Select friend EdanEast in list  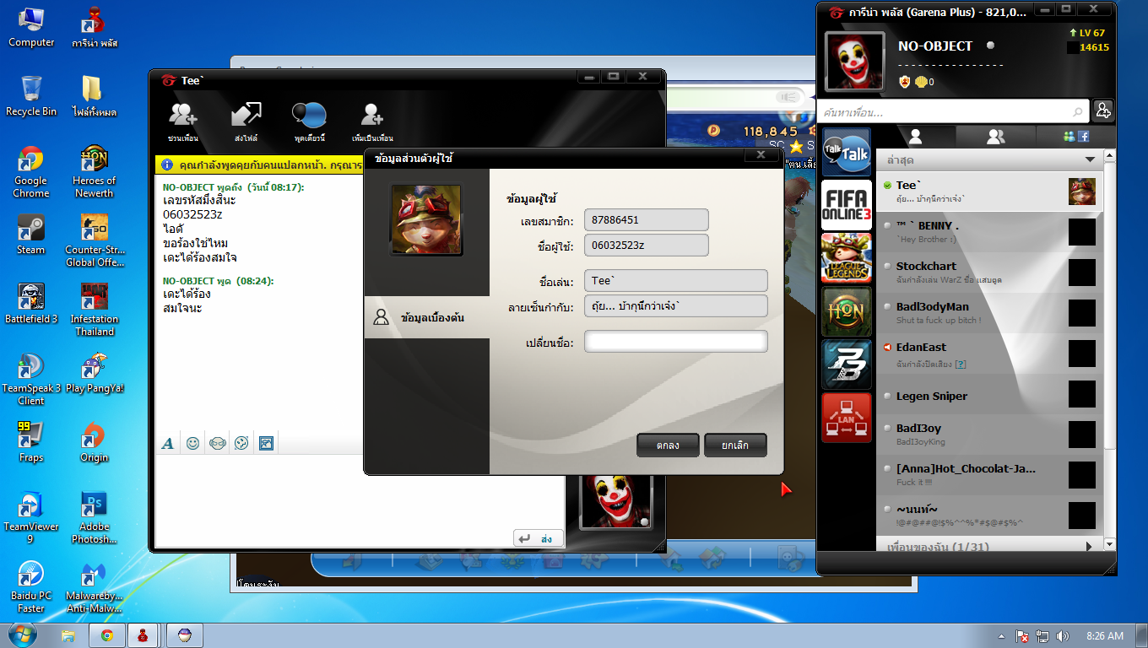(x=988, y=354)
